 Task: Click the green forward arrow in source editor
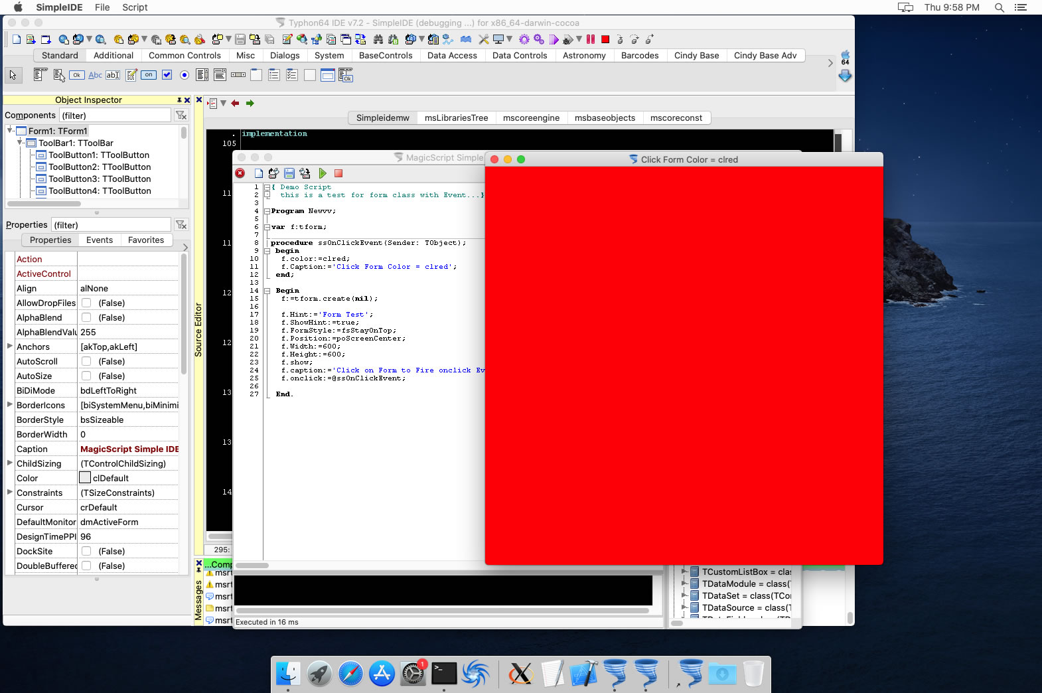coord(250,103)
